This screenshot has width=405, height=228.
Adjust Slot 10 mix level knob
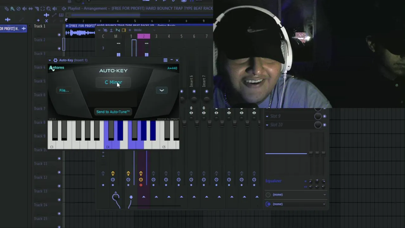tap(318, 125)
